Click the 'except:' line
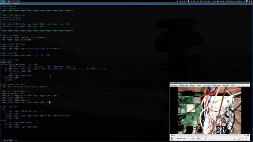The width and height of the screenshot is (253, 142). [4, 120]
